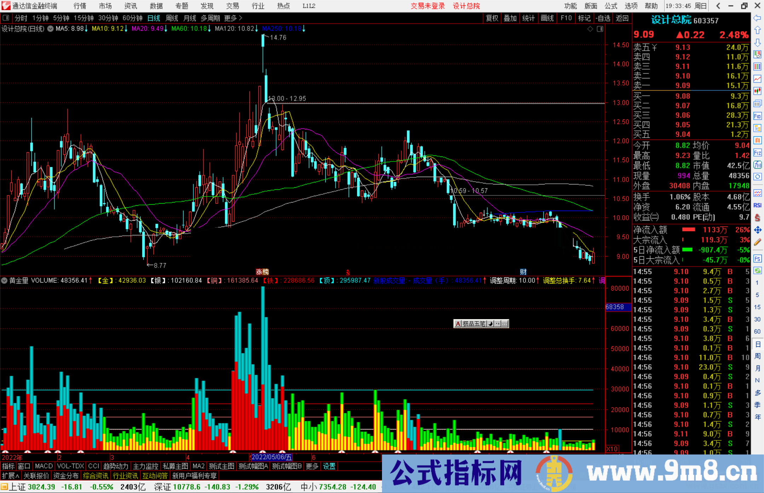This screenshot has height=493, width=764.
Task: Select the pencil drawing tool icon
Action: [757, 242]
